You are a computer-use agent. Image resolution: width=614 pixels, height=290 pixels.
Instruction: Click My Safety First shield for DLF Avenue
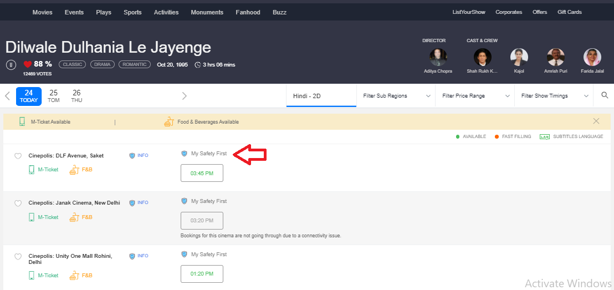pyautogui.click(x=184, y=154)
